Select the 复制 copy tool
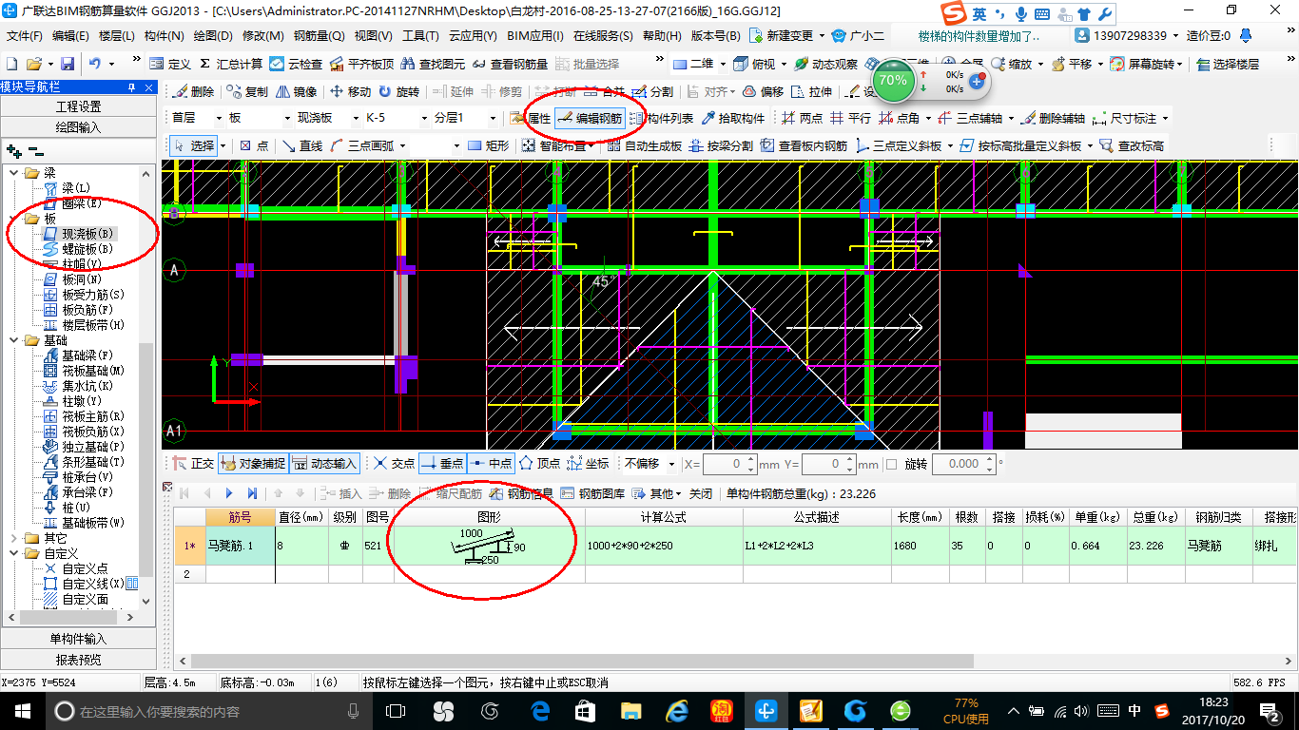 coord(249,92)
